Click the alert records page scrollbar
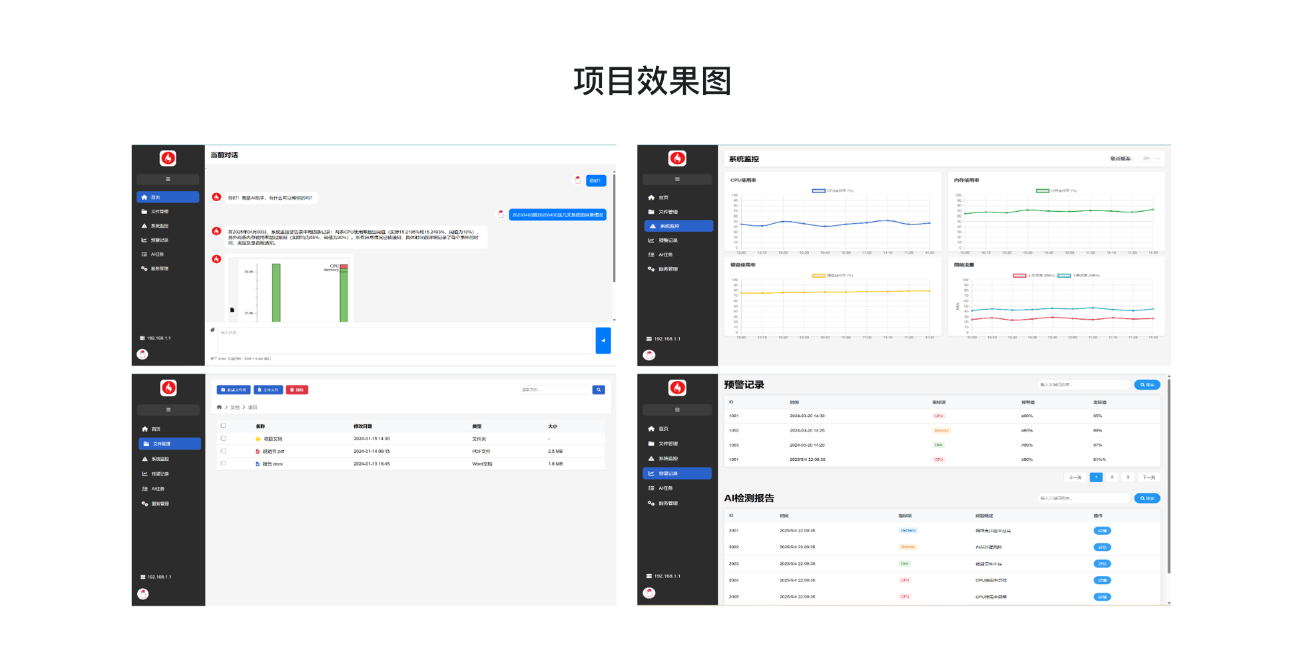 click(1169, 476)
